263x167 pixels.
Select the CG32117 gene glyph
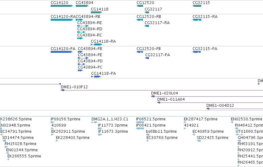[147, 12]
